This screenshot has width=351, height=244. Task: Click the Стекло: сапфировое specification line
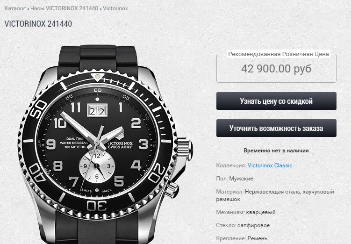coord(243,225)
